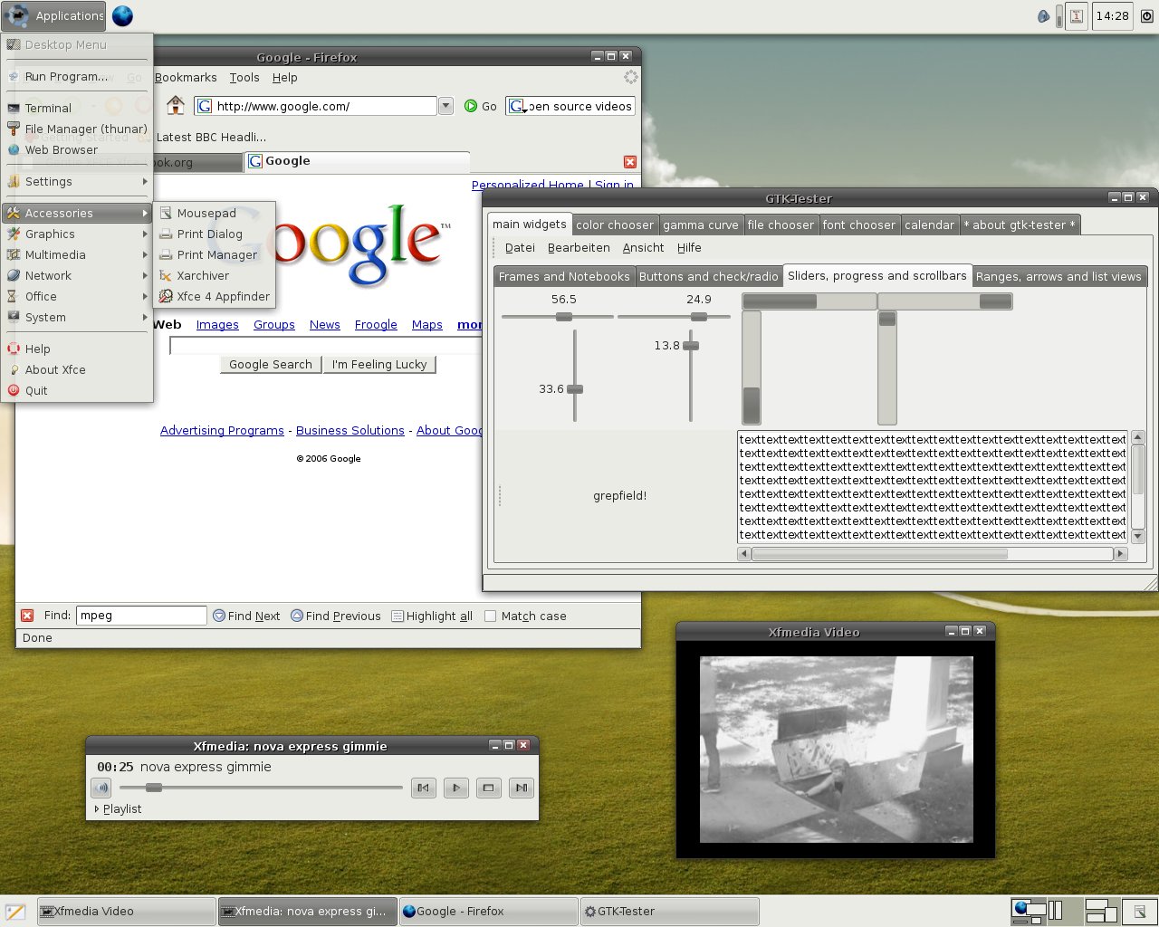The height and width of the screenshot is (927, 1159).
Task: Expand the System submenu
Action: coord(77,317)
